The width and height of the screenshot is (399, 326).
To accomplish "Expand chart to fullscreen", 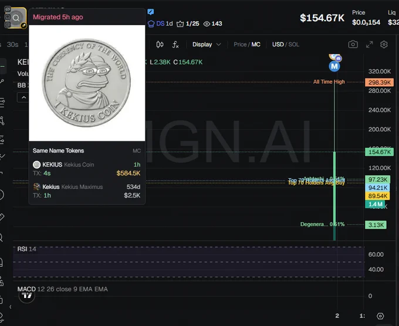I will [x=369, y=45].
